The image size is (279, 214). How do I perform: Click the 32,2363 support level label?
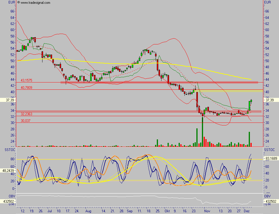(26, 114)
